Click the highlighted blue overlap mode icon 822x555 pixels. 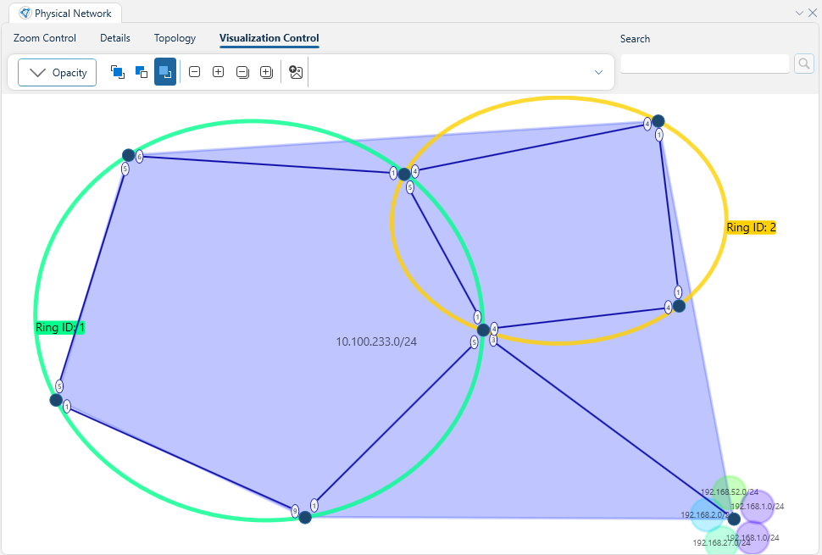coord(165,72)
